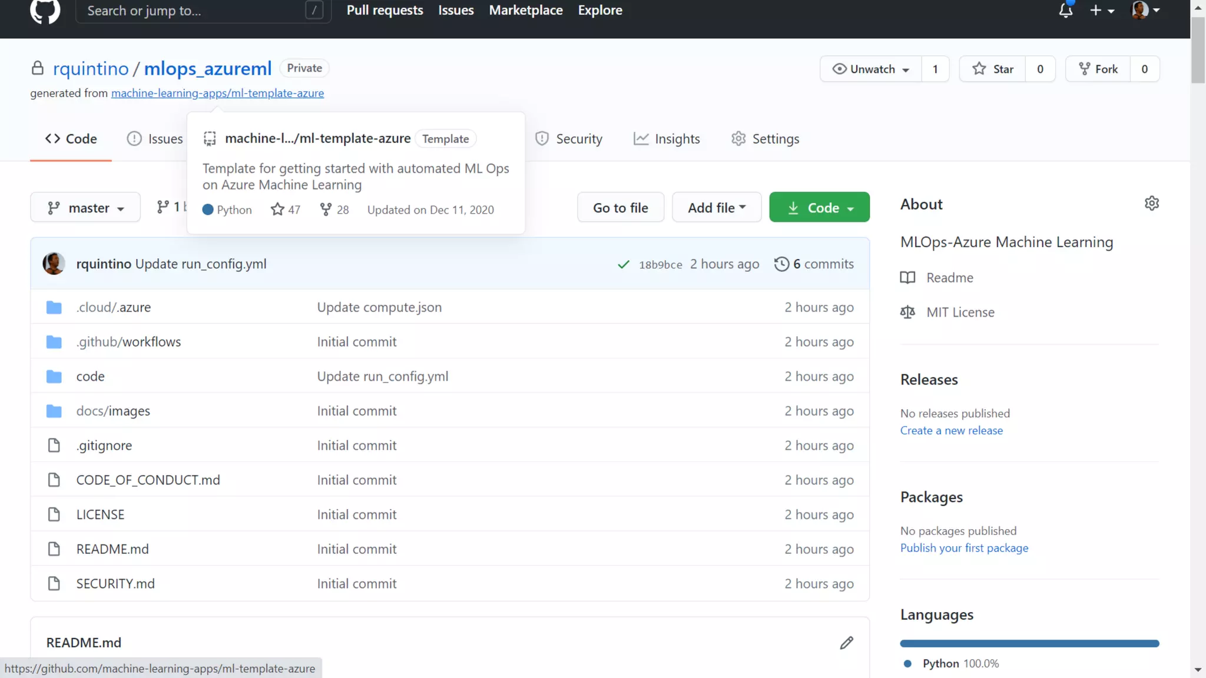Click the green commit status checkmark
The width and height of the screenshot is (1206, 678).
623,265
